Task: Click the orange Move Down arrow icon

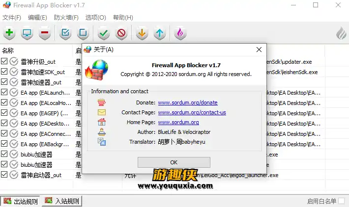Action: pyautogui.click(x=142, y=33)
